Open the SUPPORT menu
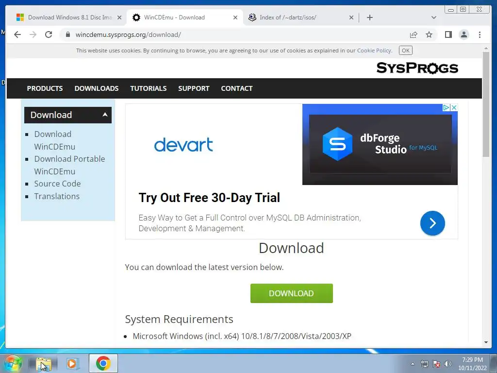Image resolution: width=497 pixels, height=373 pixels. click(x=194, y=88)
